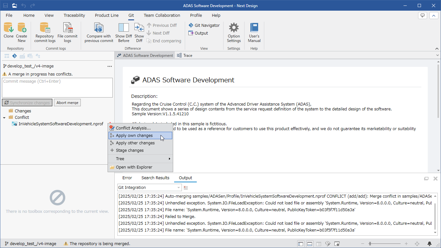The height and width of the screenshot is (248, 441).
Task: Switch to the Help ribbon tab
Action: (x=216, y=15)
